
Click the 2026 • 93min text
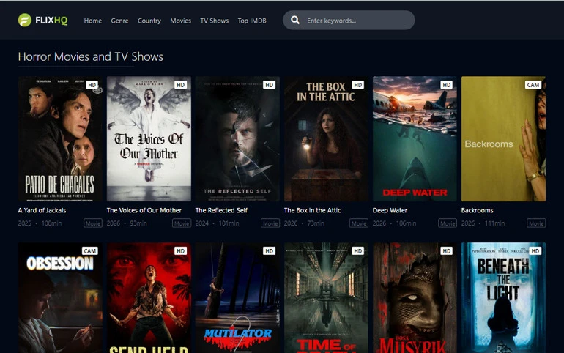127,223
